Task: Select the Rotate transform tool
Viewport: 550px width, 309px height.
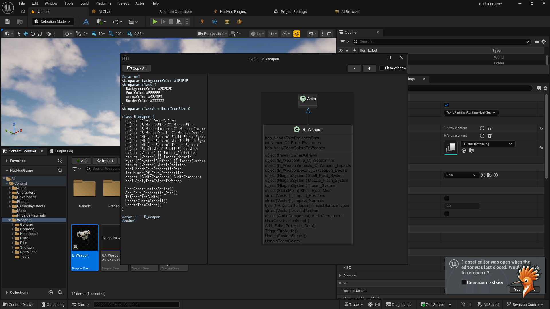Action: pyautogui.click(x=33, y=34)
